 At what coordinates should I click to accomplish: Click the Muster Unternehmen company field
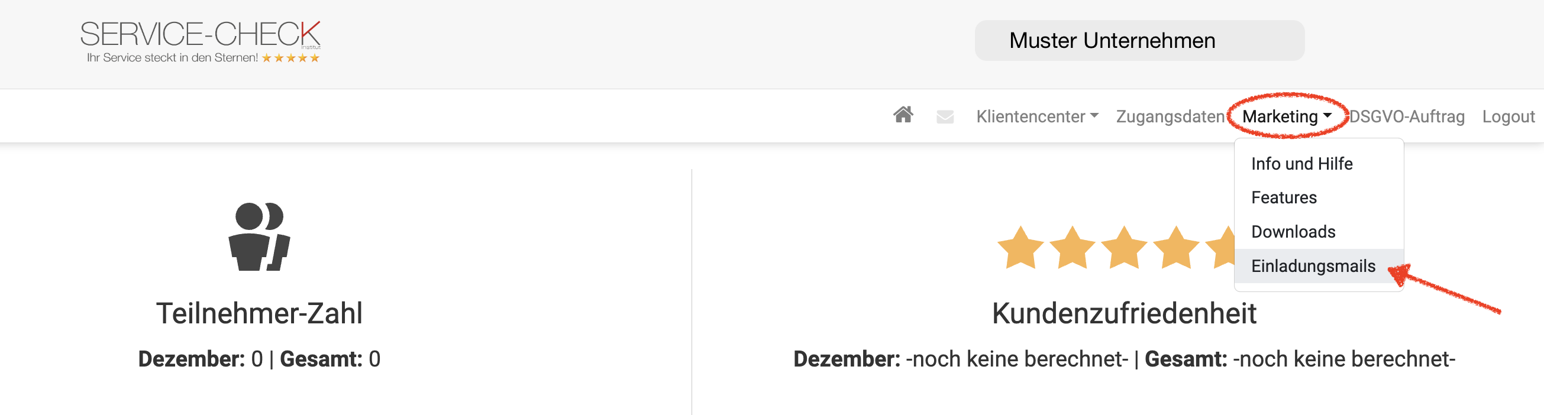pos(1139,41)
